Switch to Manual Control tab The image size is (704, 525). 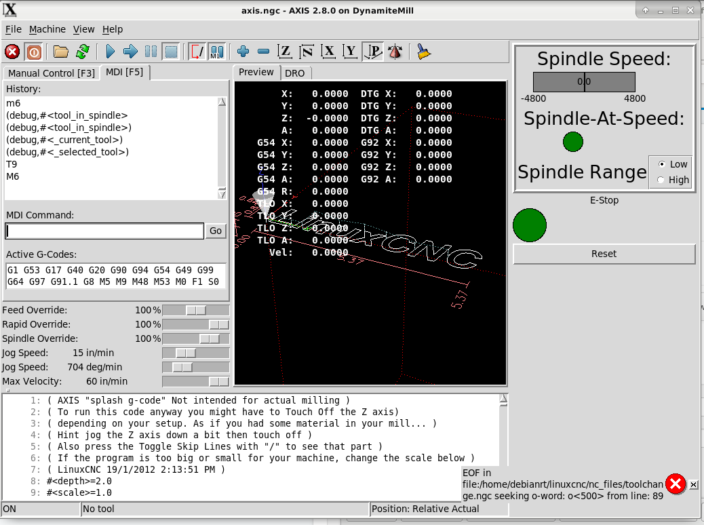51,73
